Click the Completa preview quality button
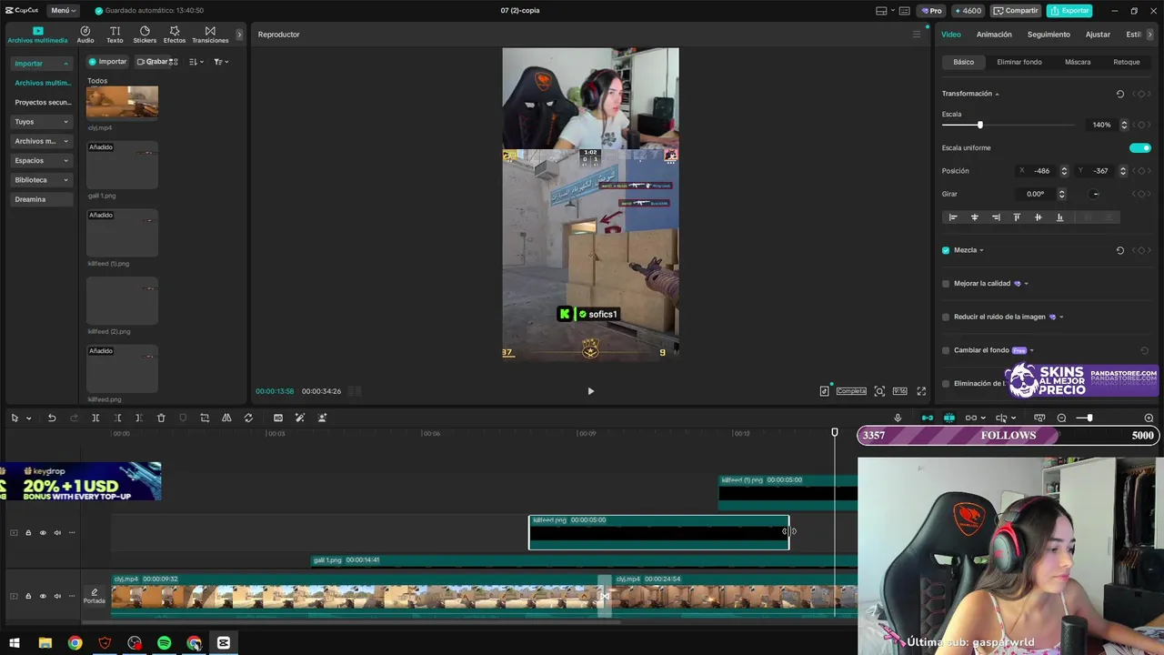The height and width of the screenshot is (655, 1164). pos(851,391)
